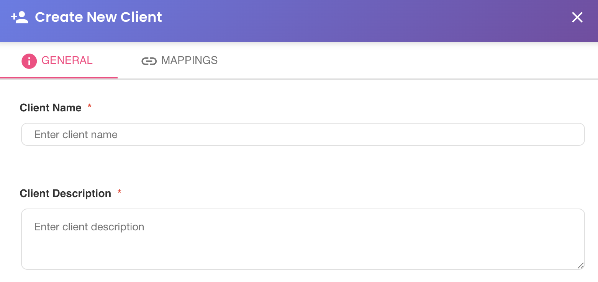
Task: Click into the Client Description textarea
Action: tap(303, 239)
